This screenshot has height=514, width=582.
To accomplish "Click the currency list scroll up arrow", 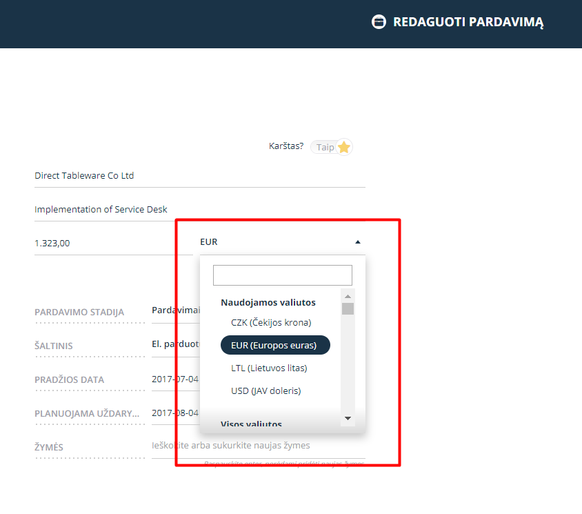I will tap(348, 296).
